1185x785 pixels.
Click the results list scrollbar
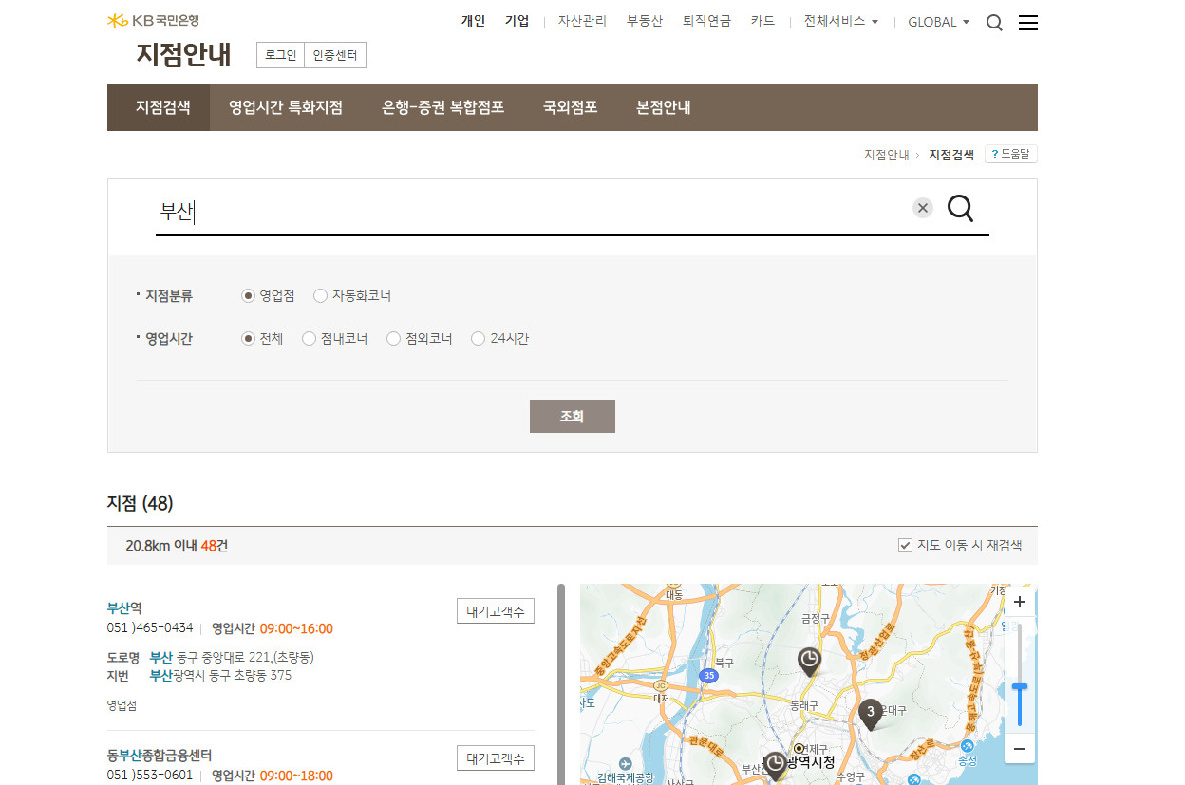click(560, 684)
